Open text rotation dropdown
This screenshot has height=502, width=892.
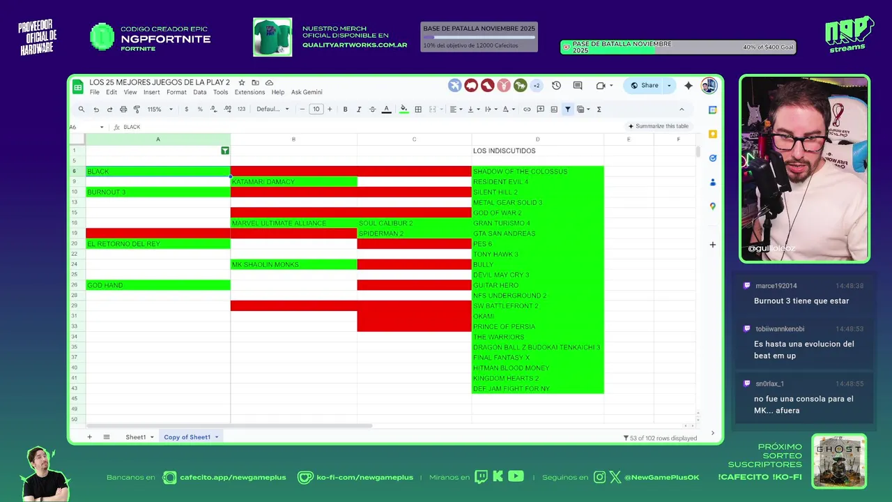tap(507, 109)
